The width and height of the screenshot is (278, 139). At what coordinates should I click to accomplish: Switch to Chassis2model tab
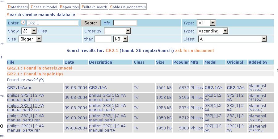pyautogui.click(x=44, y=6)
